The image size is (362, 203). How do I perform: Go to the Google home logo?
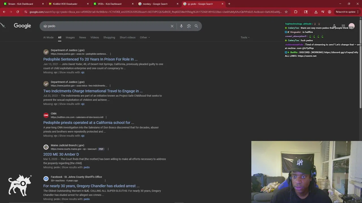point(22,26)
